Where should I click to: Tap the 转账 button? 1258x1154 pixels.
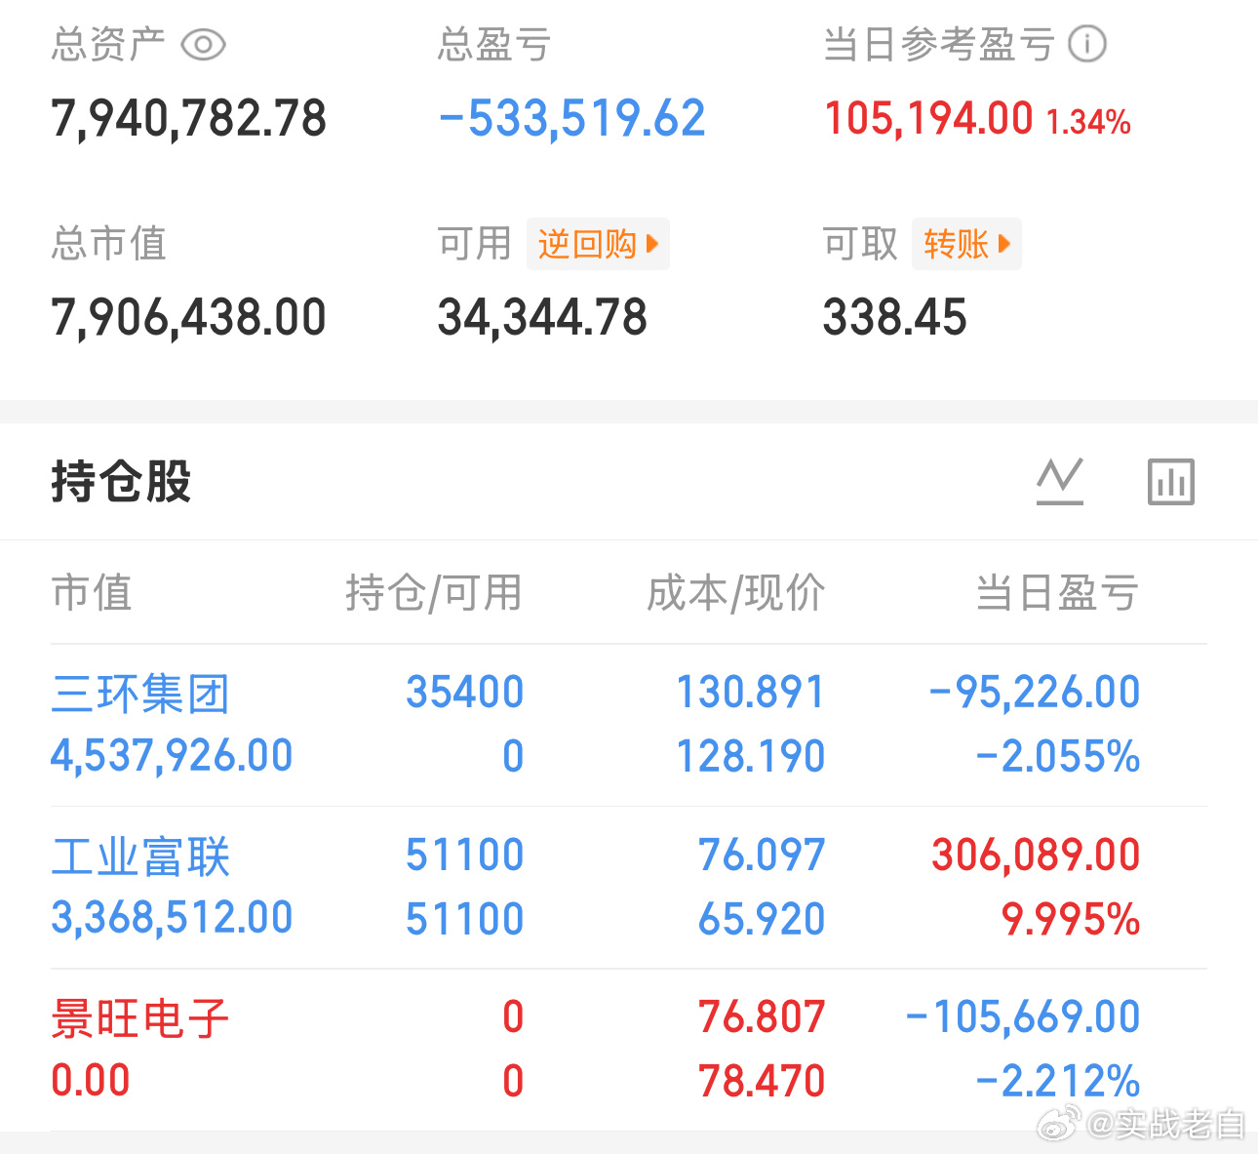pyautogui.click(x=966, y=244)
